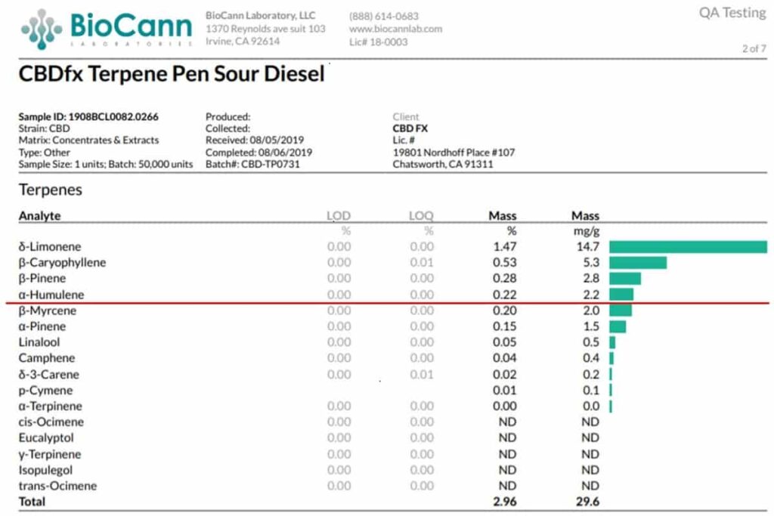Select the 'β-Caryophyllene' analyte name

pyautogui.click(x=62, y=262)
